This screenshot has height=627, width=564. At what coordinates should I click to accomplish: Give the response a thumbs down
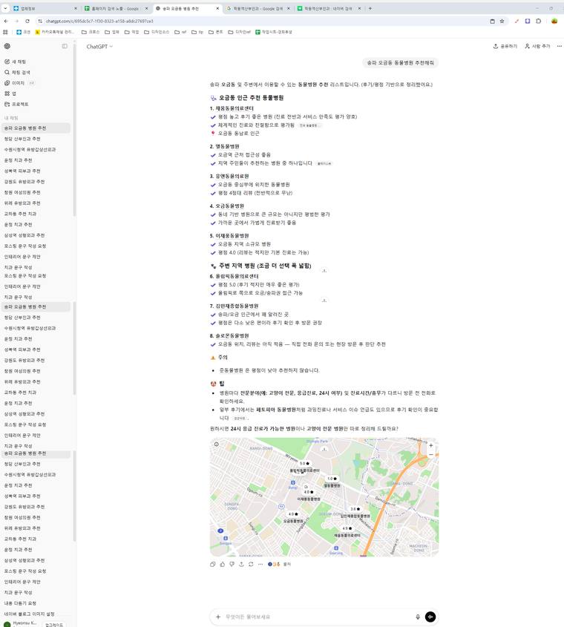coord(232,564)
